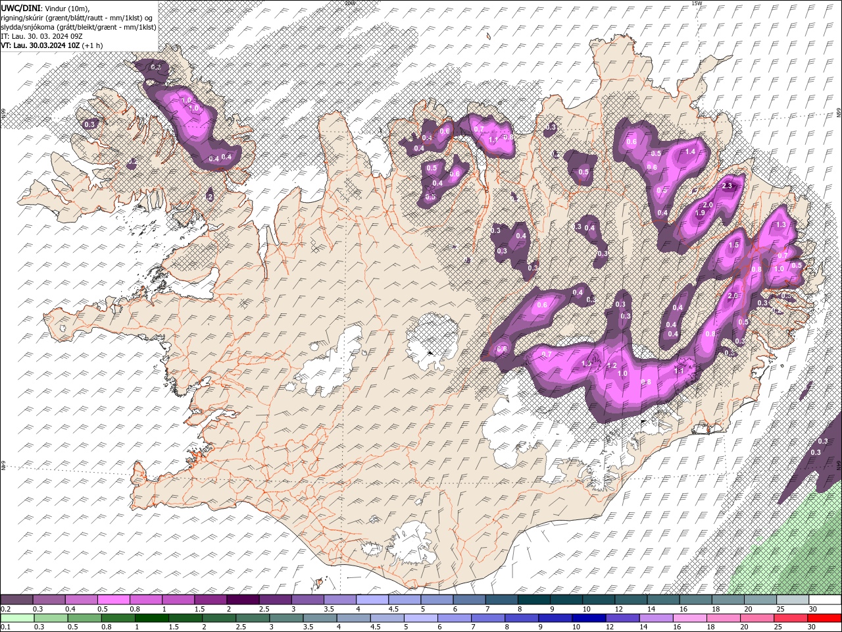Screen dimensions: 842x632
Task: Click the '15W' longitude label at top
Action: 697,3
